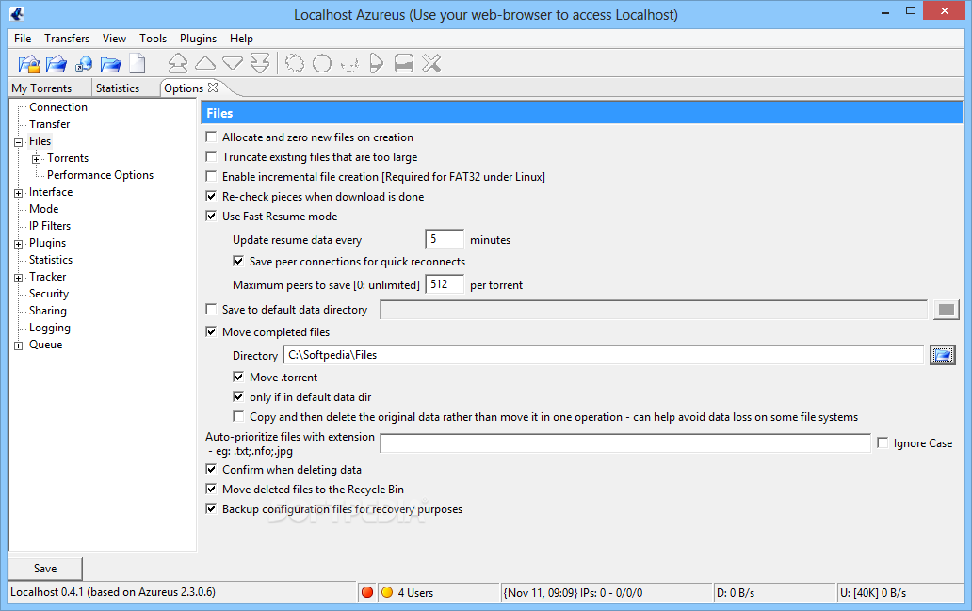Toggle Use Fast Resume mode
The height and width of the screenshot is (611, 972).
[x=211, y=217]
